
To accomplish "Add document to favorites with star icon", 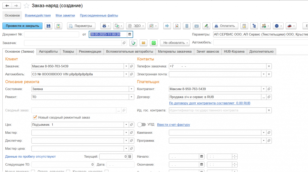I will [27, 6].
